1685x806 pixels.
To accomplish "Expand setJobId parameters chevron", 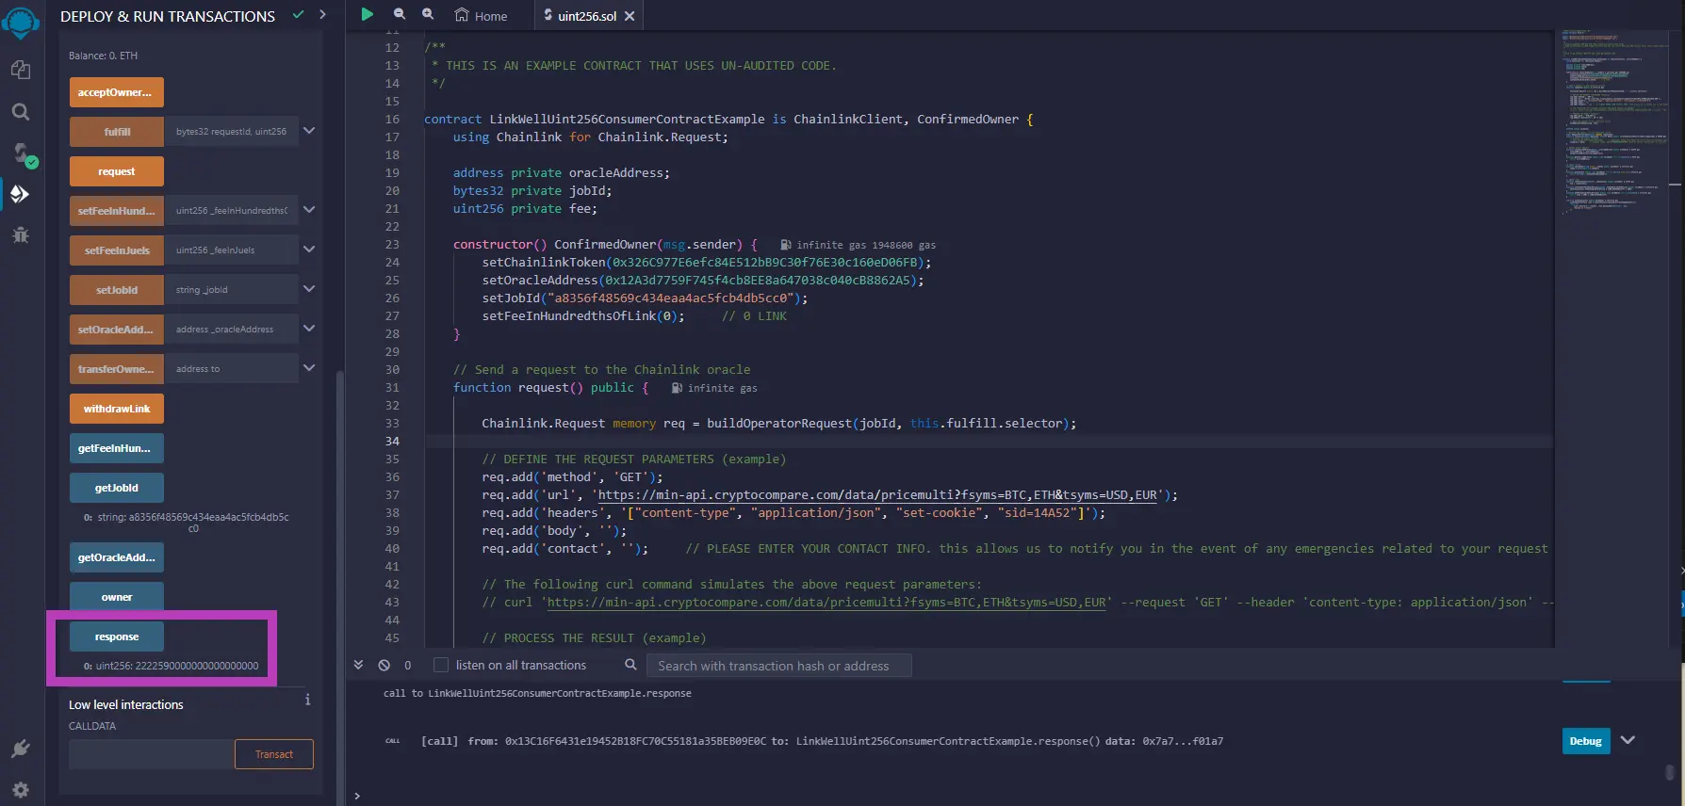I will coord(309,289).
